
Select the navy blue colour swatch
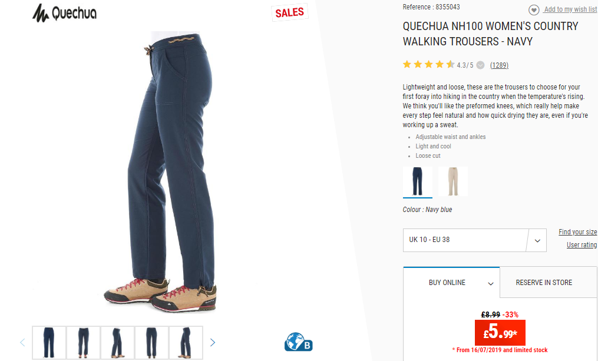pos(418,182)
